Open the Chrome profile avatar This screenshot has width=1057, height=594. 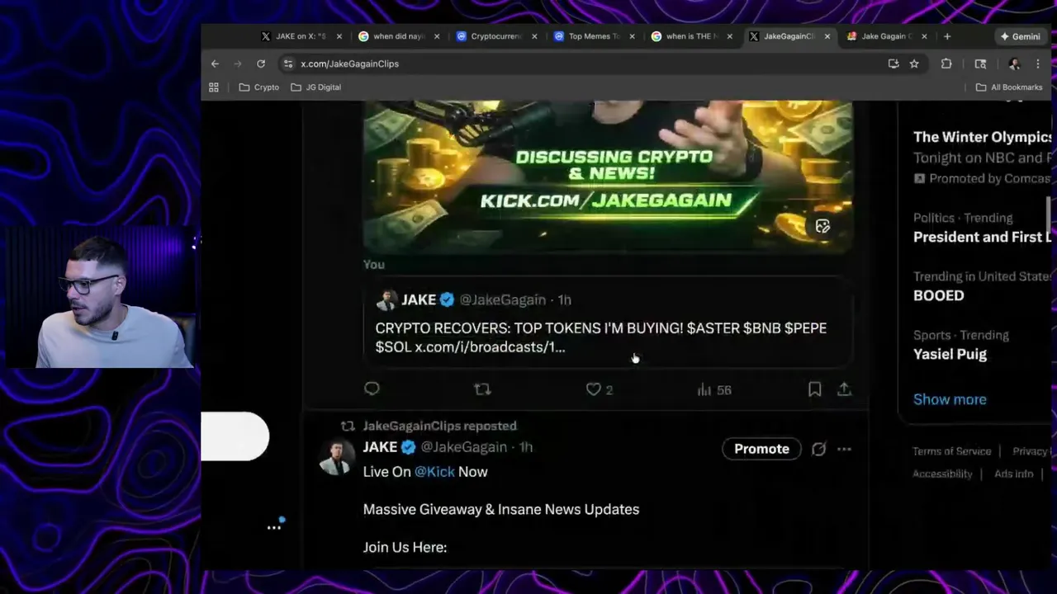click(1014, 64)
